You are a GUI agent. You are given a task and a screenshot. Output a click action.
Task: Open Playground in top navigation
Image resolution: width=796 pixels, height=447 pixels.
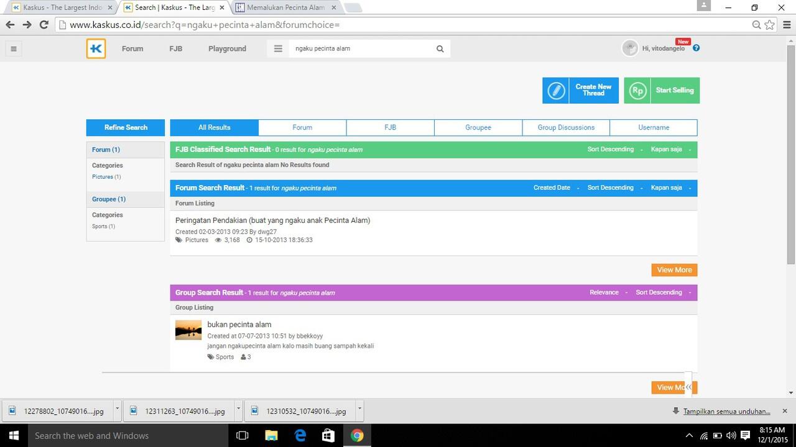coord(227,48)
